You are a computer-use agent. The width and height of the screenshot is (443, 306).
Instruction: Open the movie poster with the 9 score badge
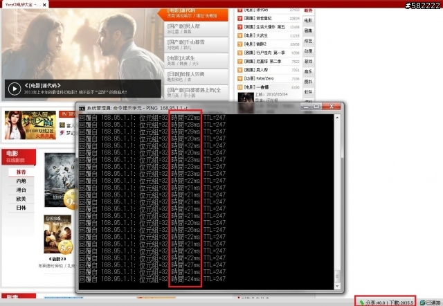[x=60, y=180]
